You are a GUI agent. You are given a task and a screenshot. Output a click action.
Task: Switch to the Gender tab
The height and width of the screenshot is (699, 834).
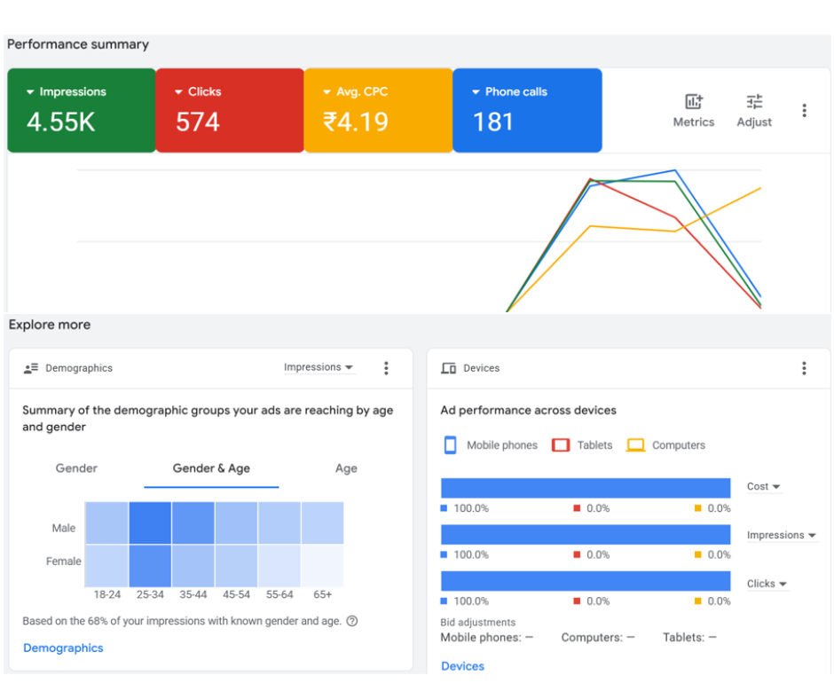click(x=76, y=468)
